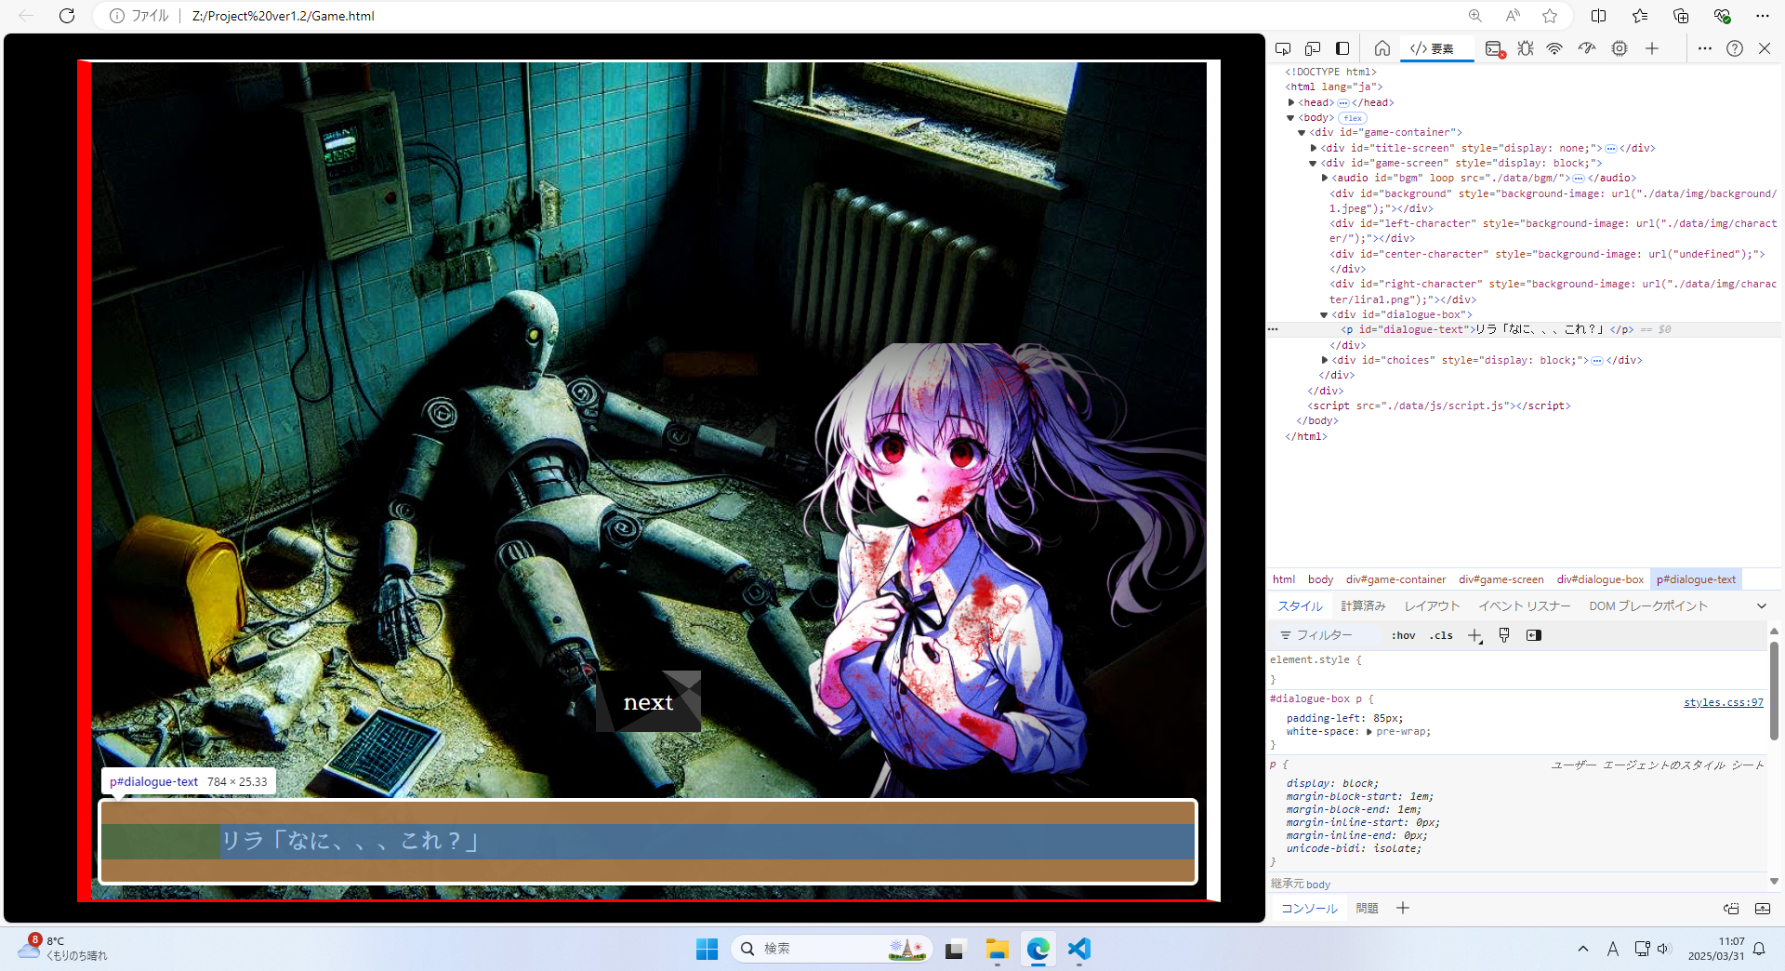
Task: Expand the head element node
Action: tap(1291, 102)
